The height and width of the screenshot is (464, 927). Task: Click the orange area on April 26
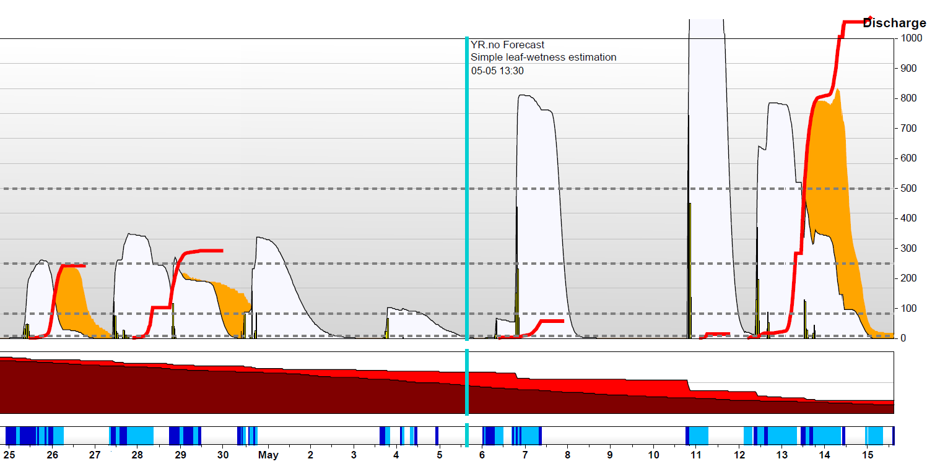pos(73,297)
